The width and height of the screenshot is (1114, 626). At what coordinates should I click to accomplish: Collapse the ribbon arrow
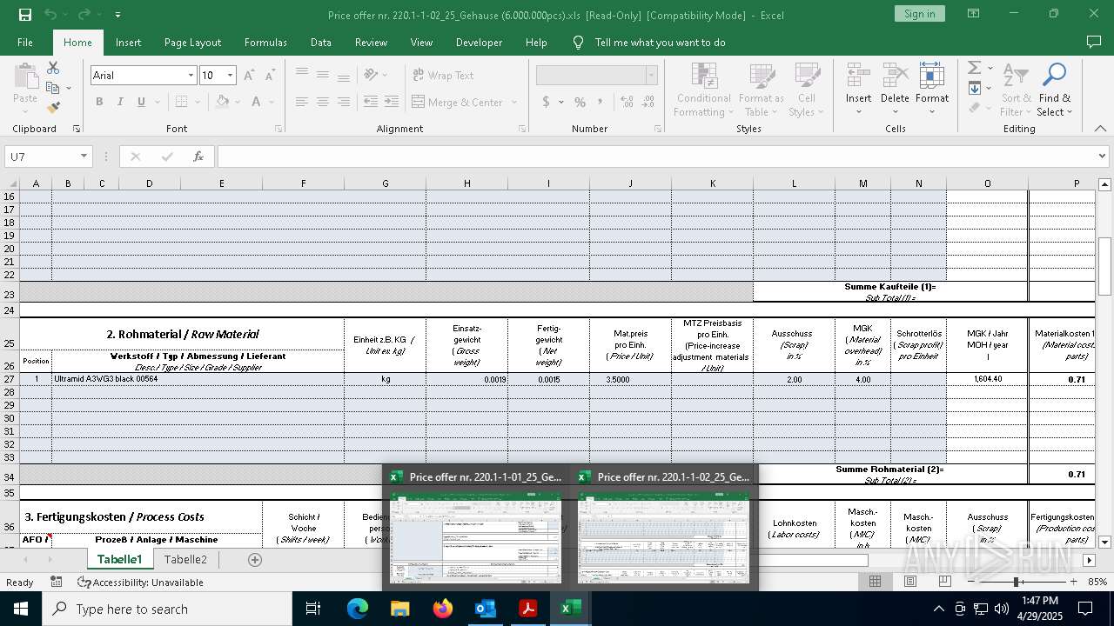pyautogui.click(x=1100, y=129)
